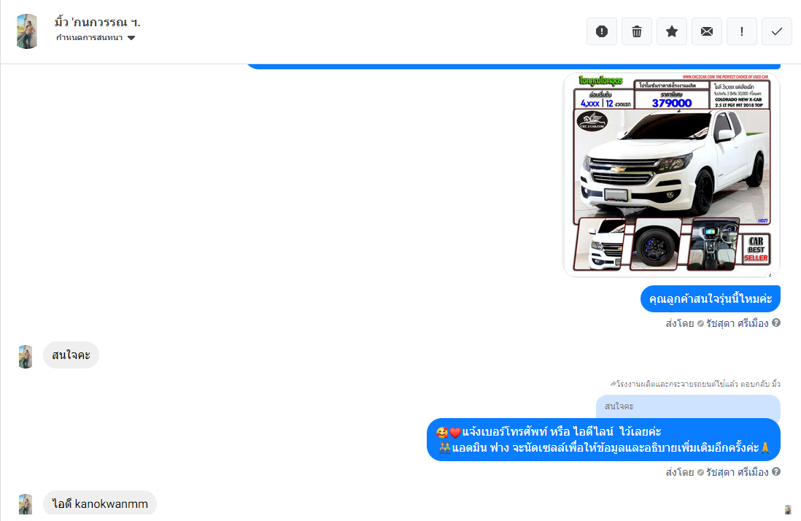Screen dimensions: 801x521
Task: Star this conversation as followed up
Action: pyautogui.click(x=672, y=31)
